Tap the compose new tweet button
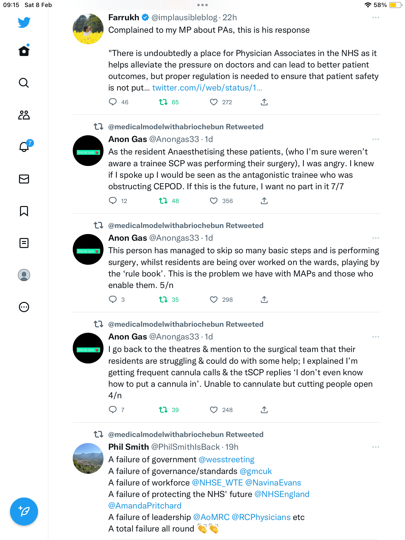Image resolution: width=405 pixels, height=540 pixels. (24, 511)
